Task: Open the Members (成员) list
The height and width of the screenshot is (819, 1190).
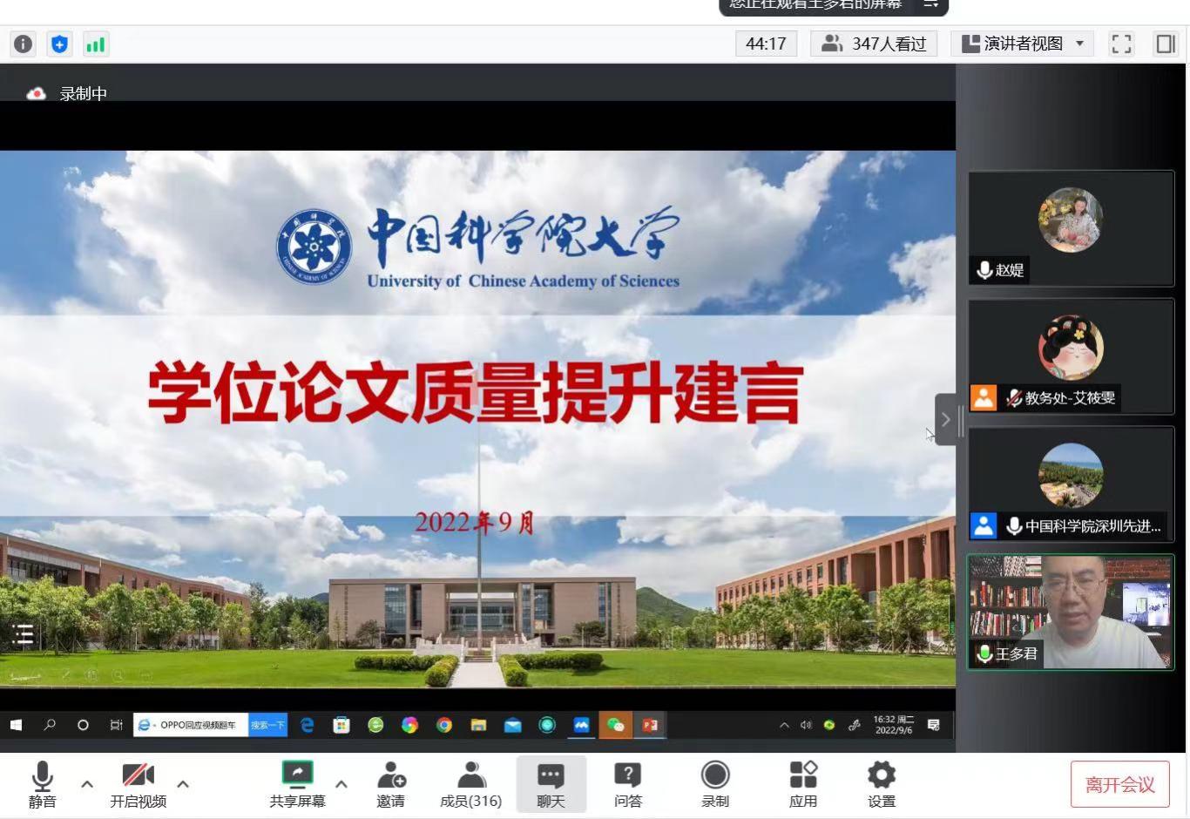Action: 470,784
